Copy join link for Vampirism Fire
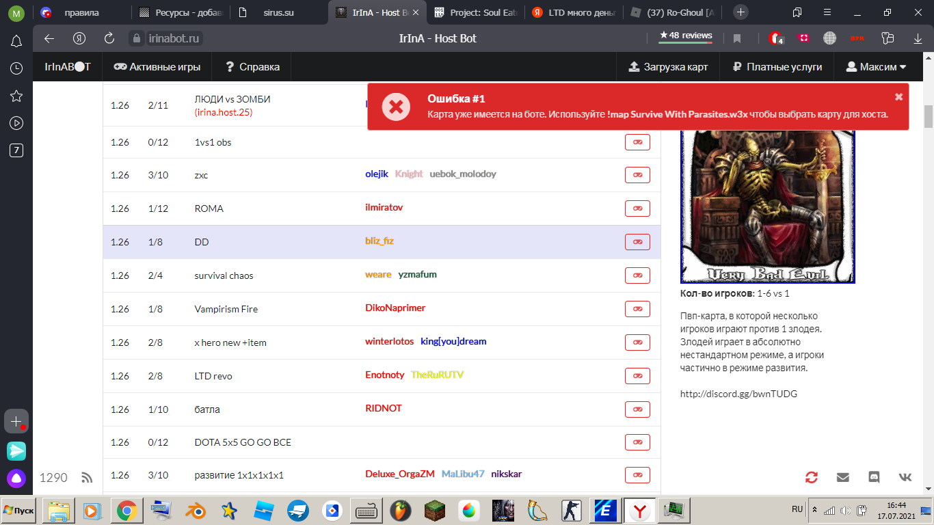Viewport: 934px width, 525px height. [637, 309]
